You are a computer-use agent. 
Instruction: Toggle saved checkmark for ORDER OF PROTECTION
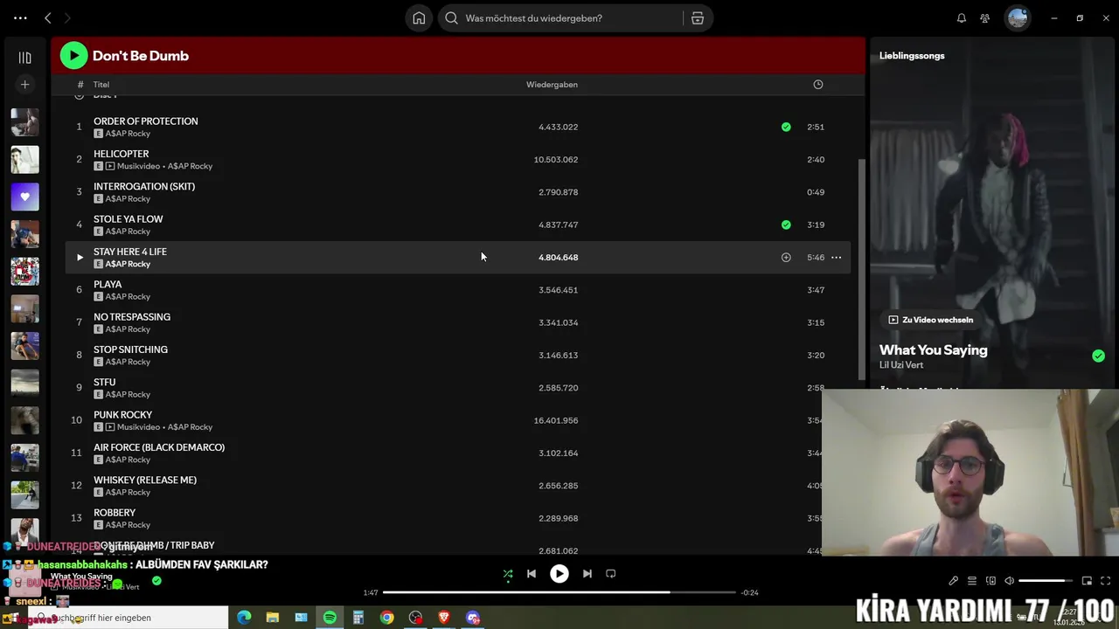(786, 127)
